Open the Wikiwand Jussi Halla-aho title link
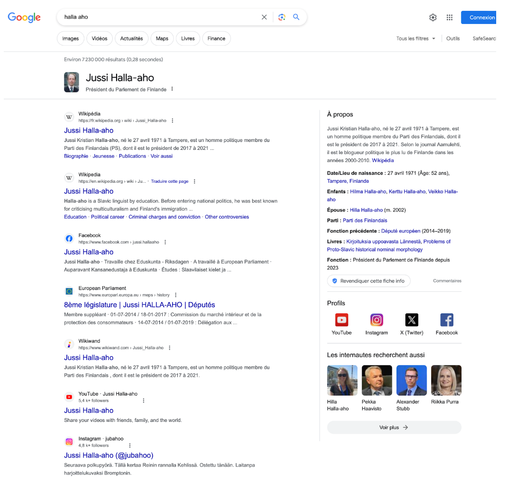Screen dimensions: 523x491 click(89, 358)
